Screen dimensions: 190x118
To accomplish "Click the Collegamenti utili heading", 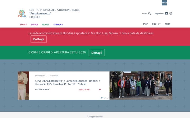I will [x=95, y=116].
